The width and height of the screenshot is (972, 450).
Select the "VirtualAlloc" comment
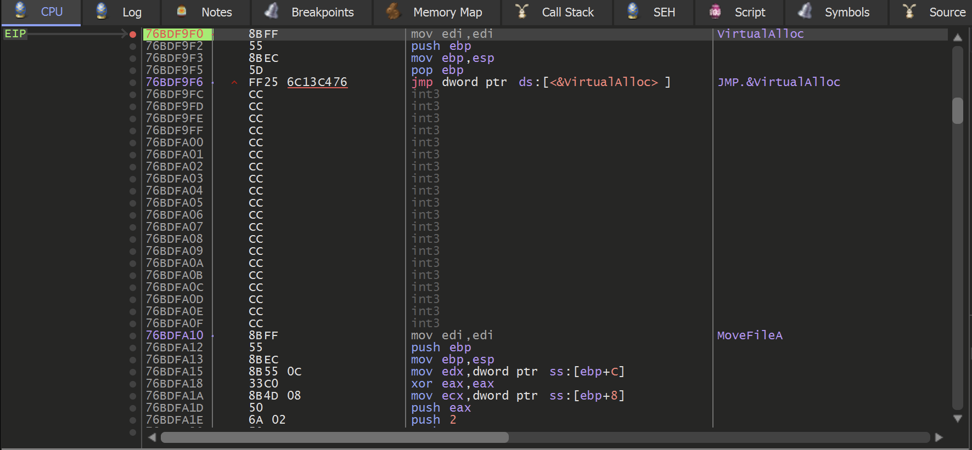(761, 34)
